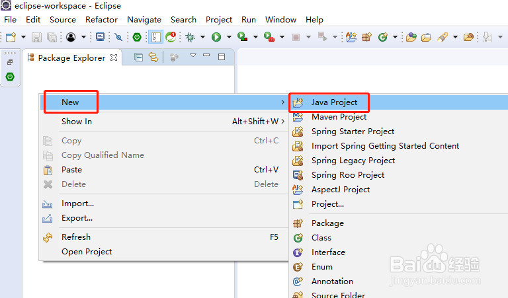Viewport: 508px width, 298px height.
Task: Click the Open Type toolbar icon
Action: (x=411, y=37)
